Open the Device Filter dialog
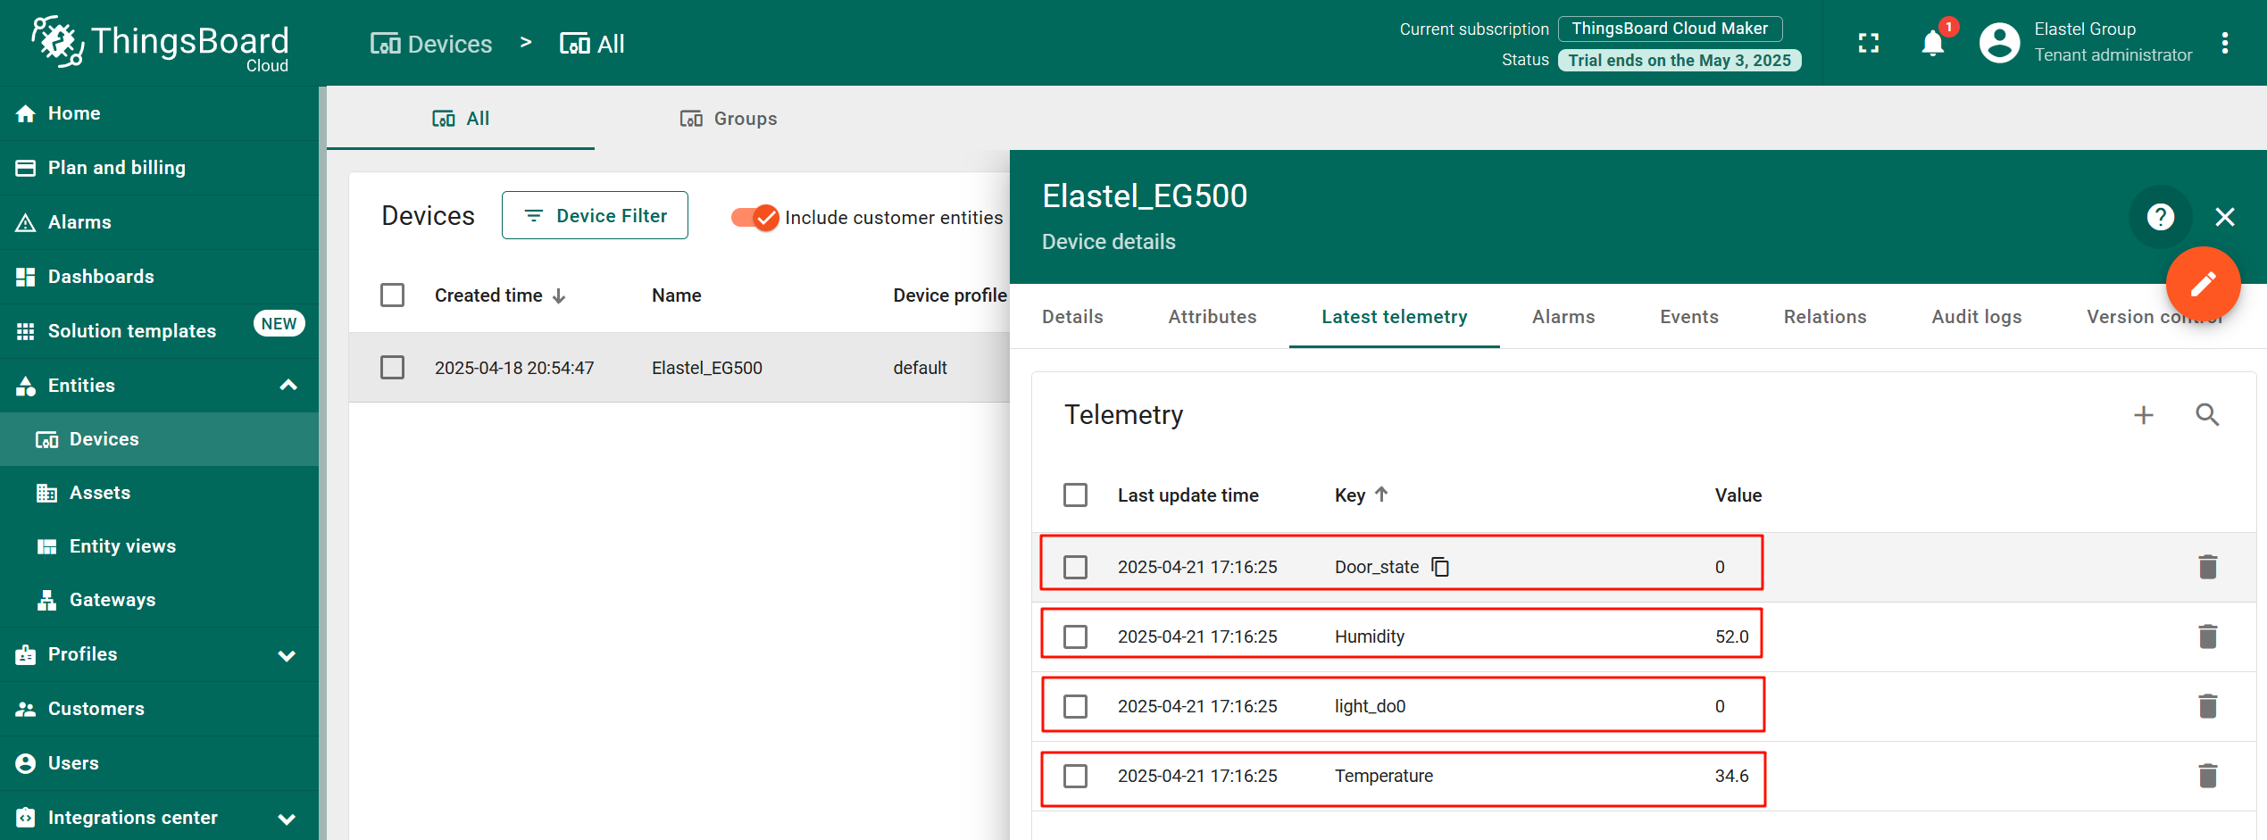2267x840 pixels. [595, 215]
